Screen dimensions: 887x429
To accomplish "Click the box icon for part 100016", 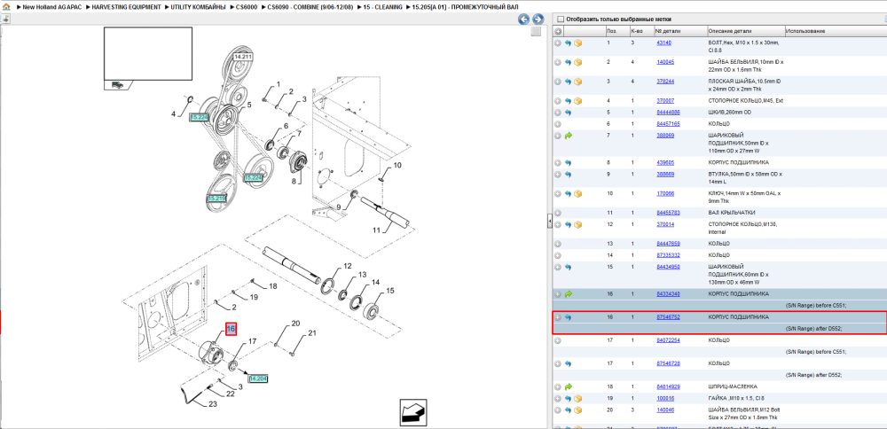I will point(578,399).
